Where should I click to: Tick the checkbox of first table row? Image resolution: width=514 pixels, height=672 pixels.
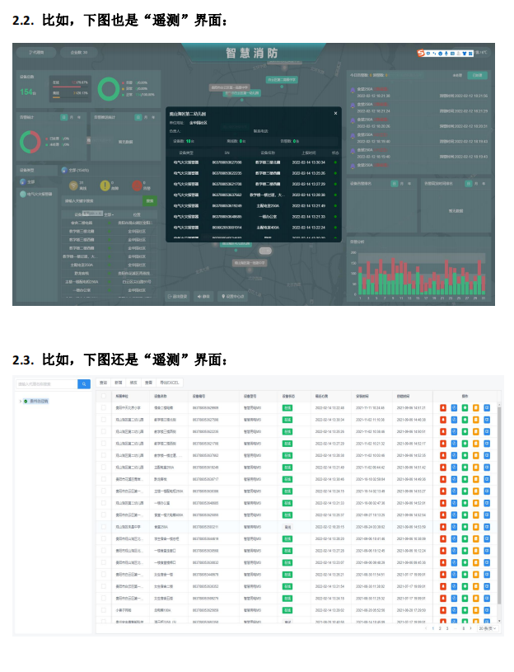click(104, 407)
